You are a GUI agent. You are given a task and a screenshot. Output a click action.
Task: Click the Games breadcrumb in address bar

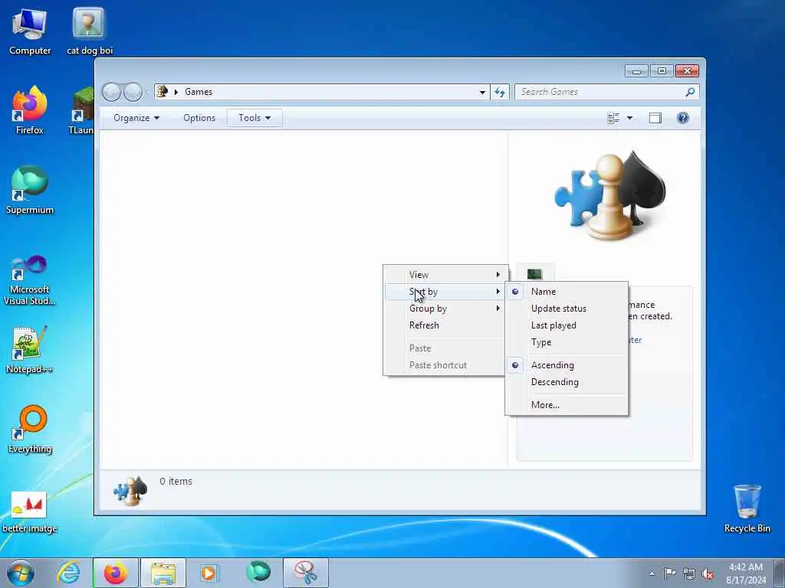point(199,92)
